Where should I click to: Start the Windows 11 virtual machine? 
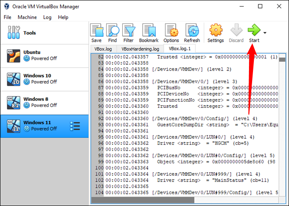tap(254, 30)
